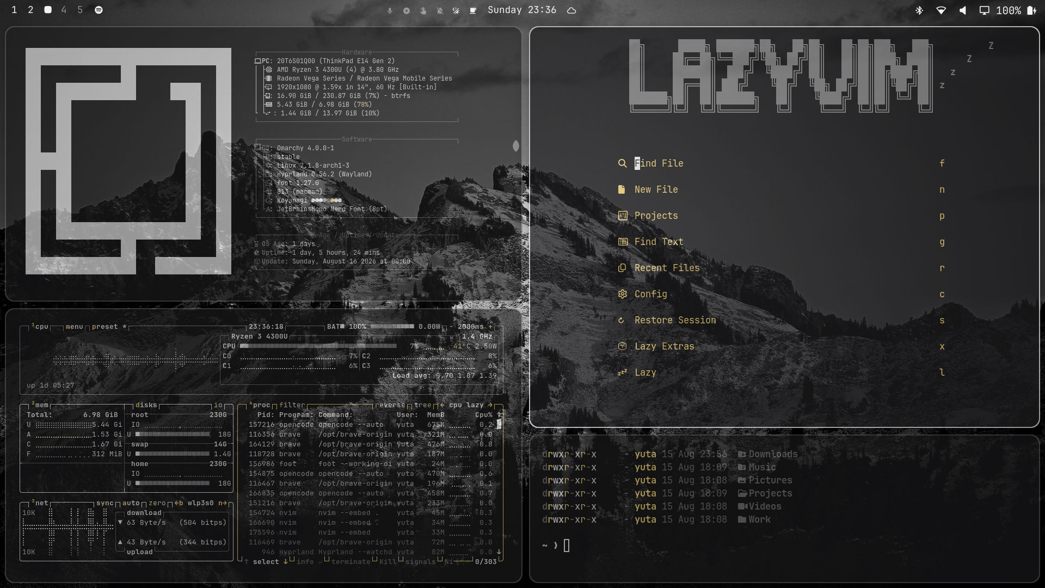
Task: Click right arrow after cpu lazy sort
Action: pos(490,405)
